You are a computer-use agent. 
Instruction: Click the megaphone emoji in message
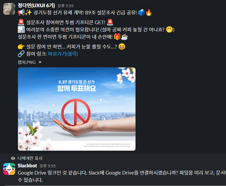[x=21, y=12]
